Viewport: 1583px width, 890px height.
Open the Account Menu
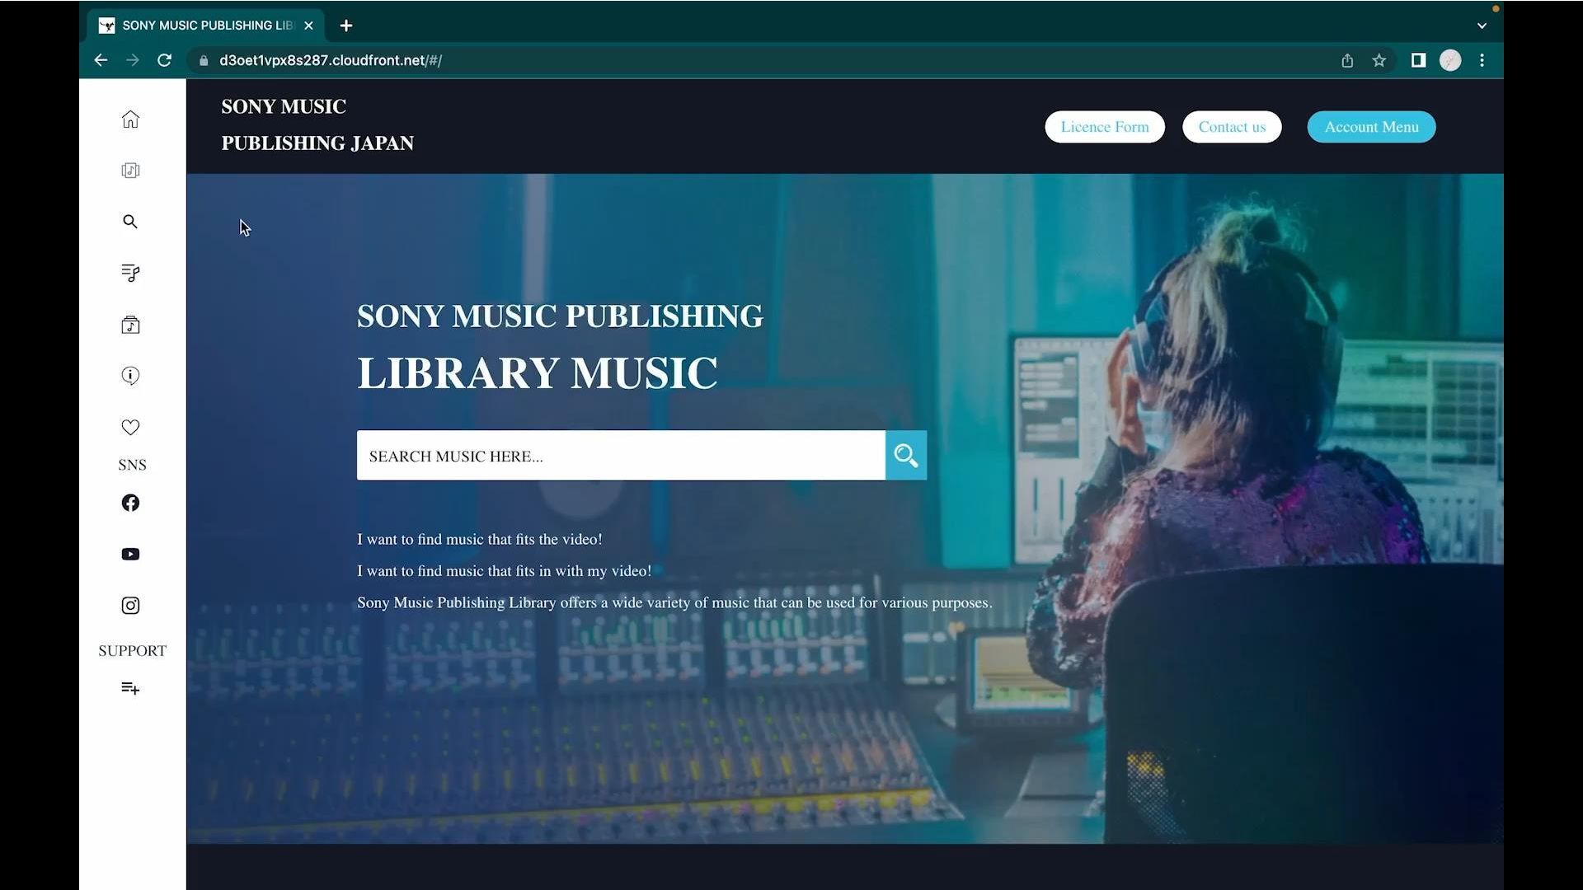coord(1371,127)
